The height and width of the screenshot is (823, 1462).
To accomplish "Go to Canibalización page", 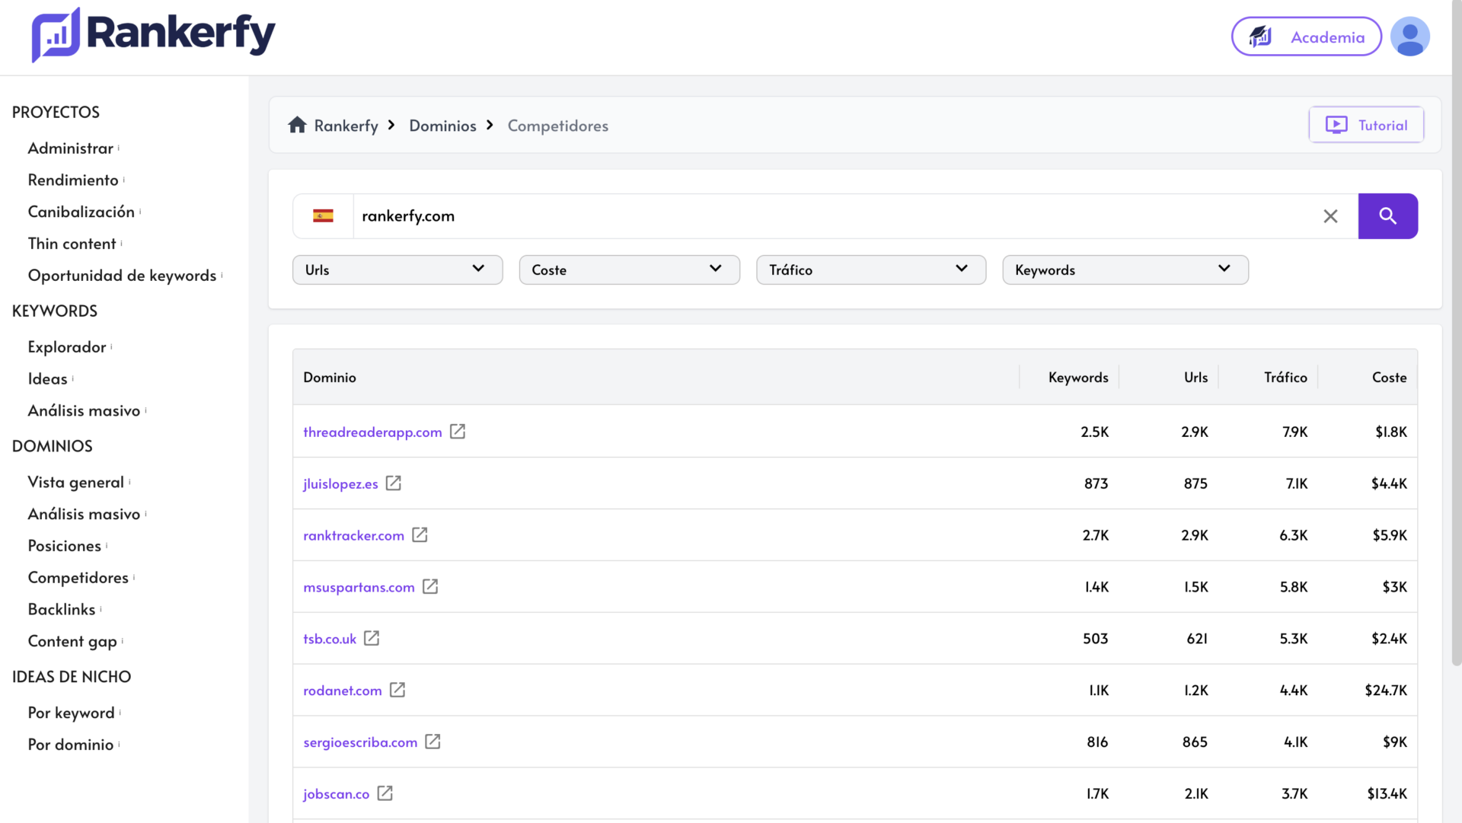I will pyautogui.click(x=81, y=212).
